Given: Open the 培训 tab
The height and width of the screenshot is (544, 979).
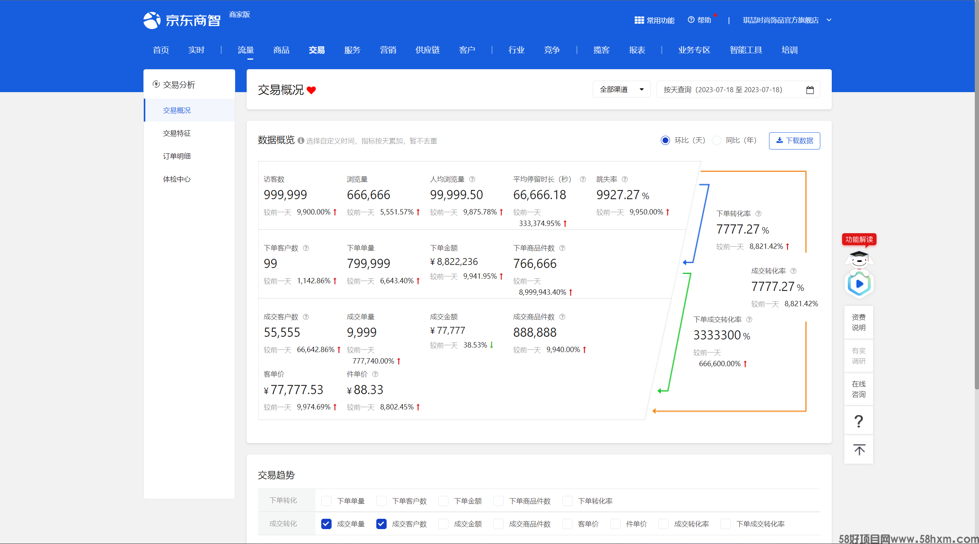Looking at the screenshot, I should pos(789,50).
